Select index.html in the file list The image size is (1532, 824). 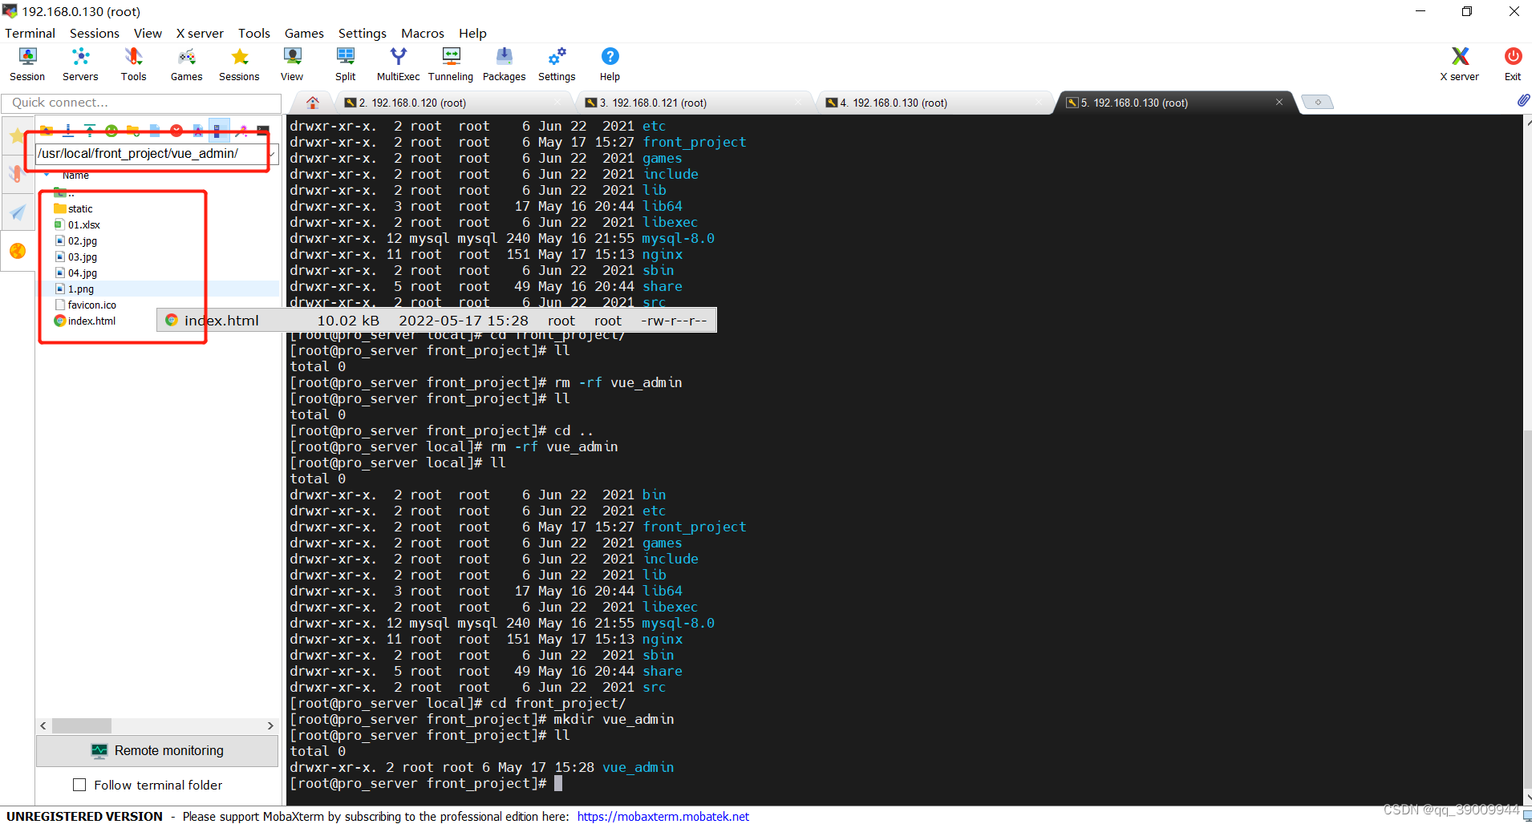(x=84, y=321)
